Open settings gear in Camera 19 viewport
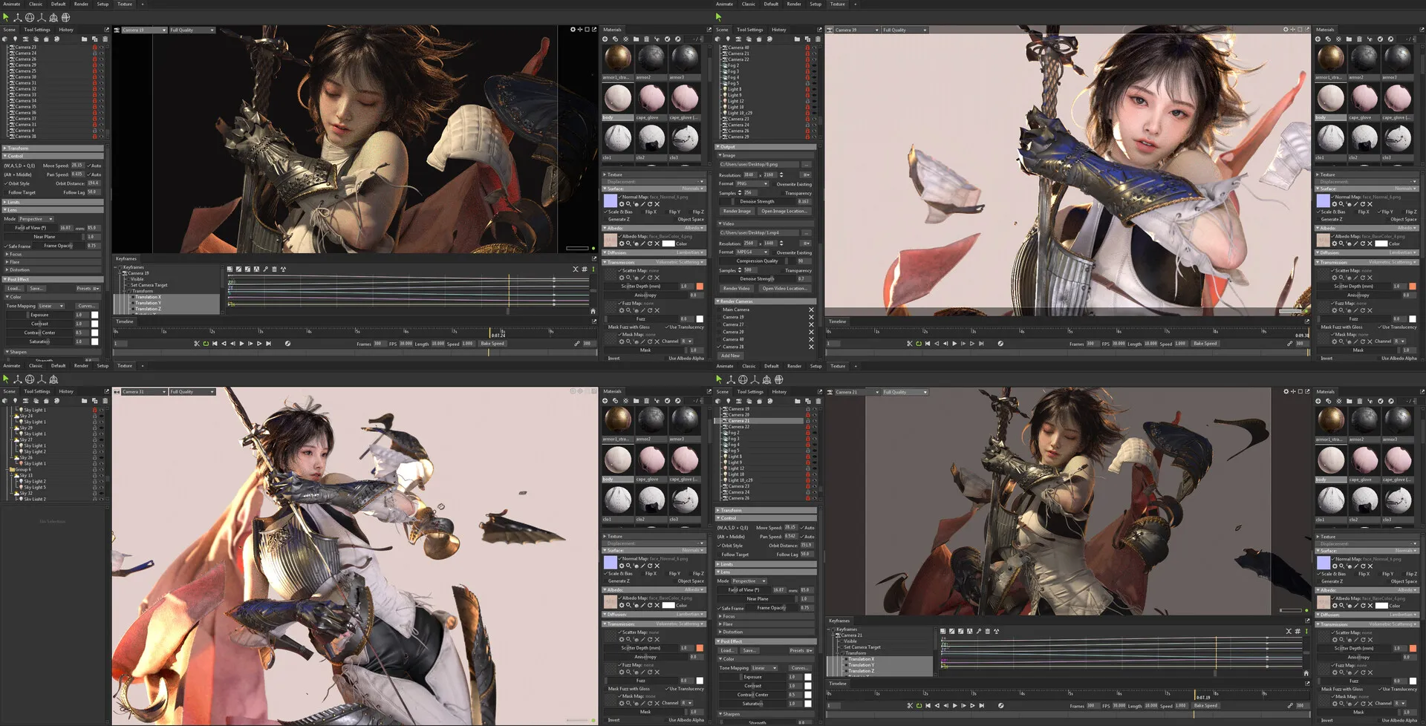The image size is (1426, 726). pos(573,30)
